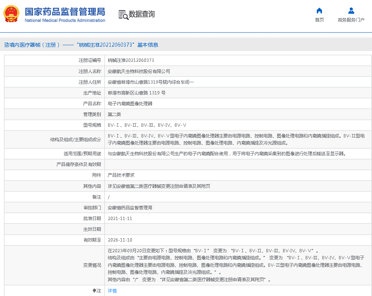Click the approval date 2021-11-11
372x296 pixels.
120,219
